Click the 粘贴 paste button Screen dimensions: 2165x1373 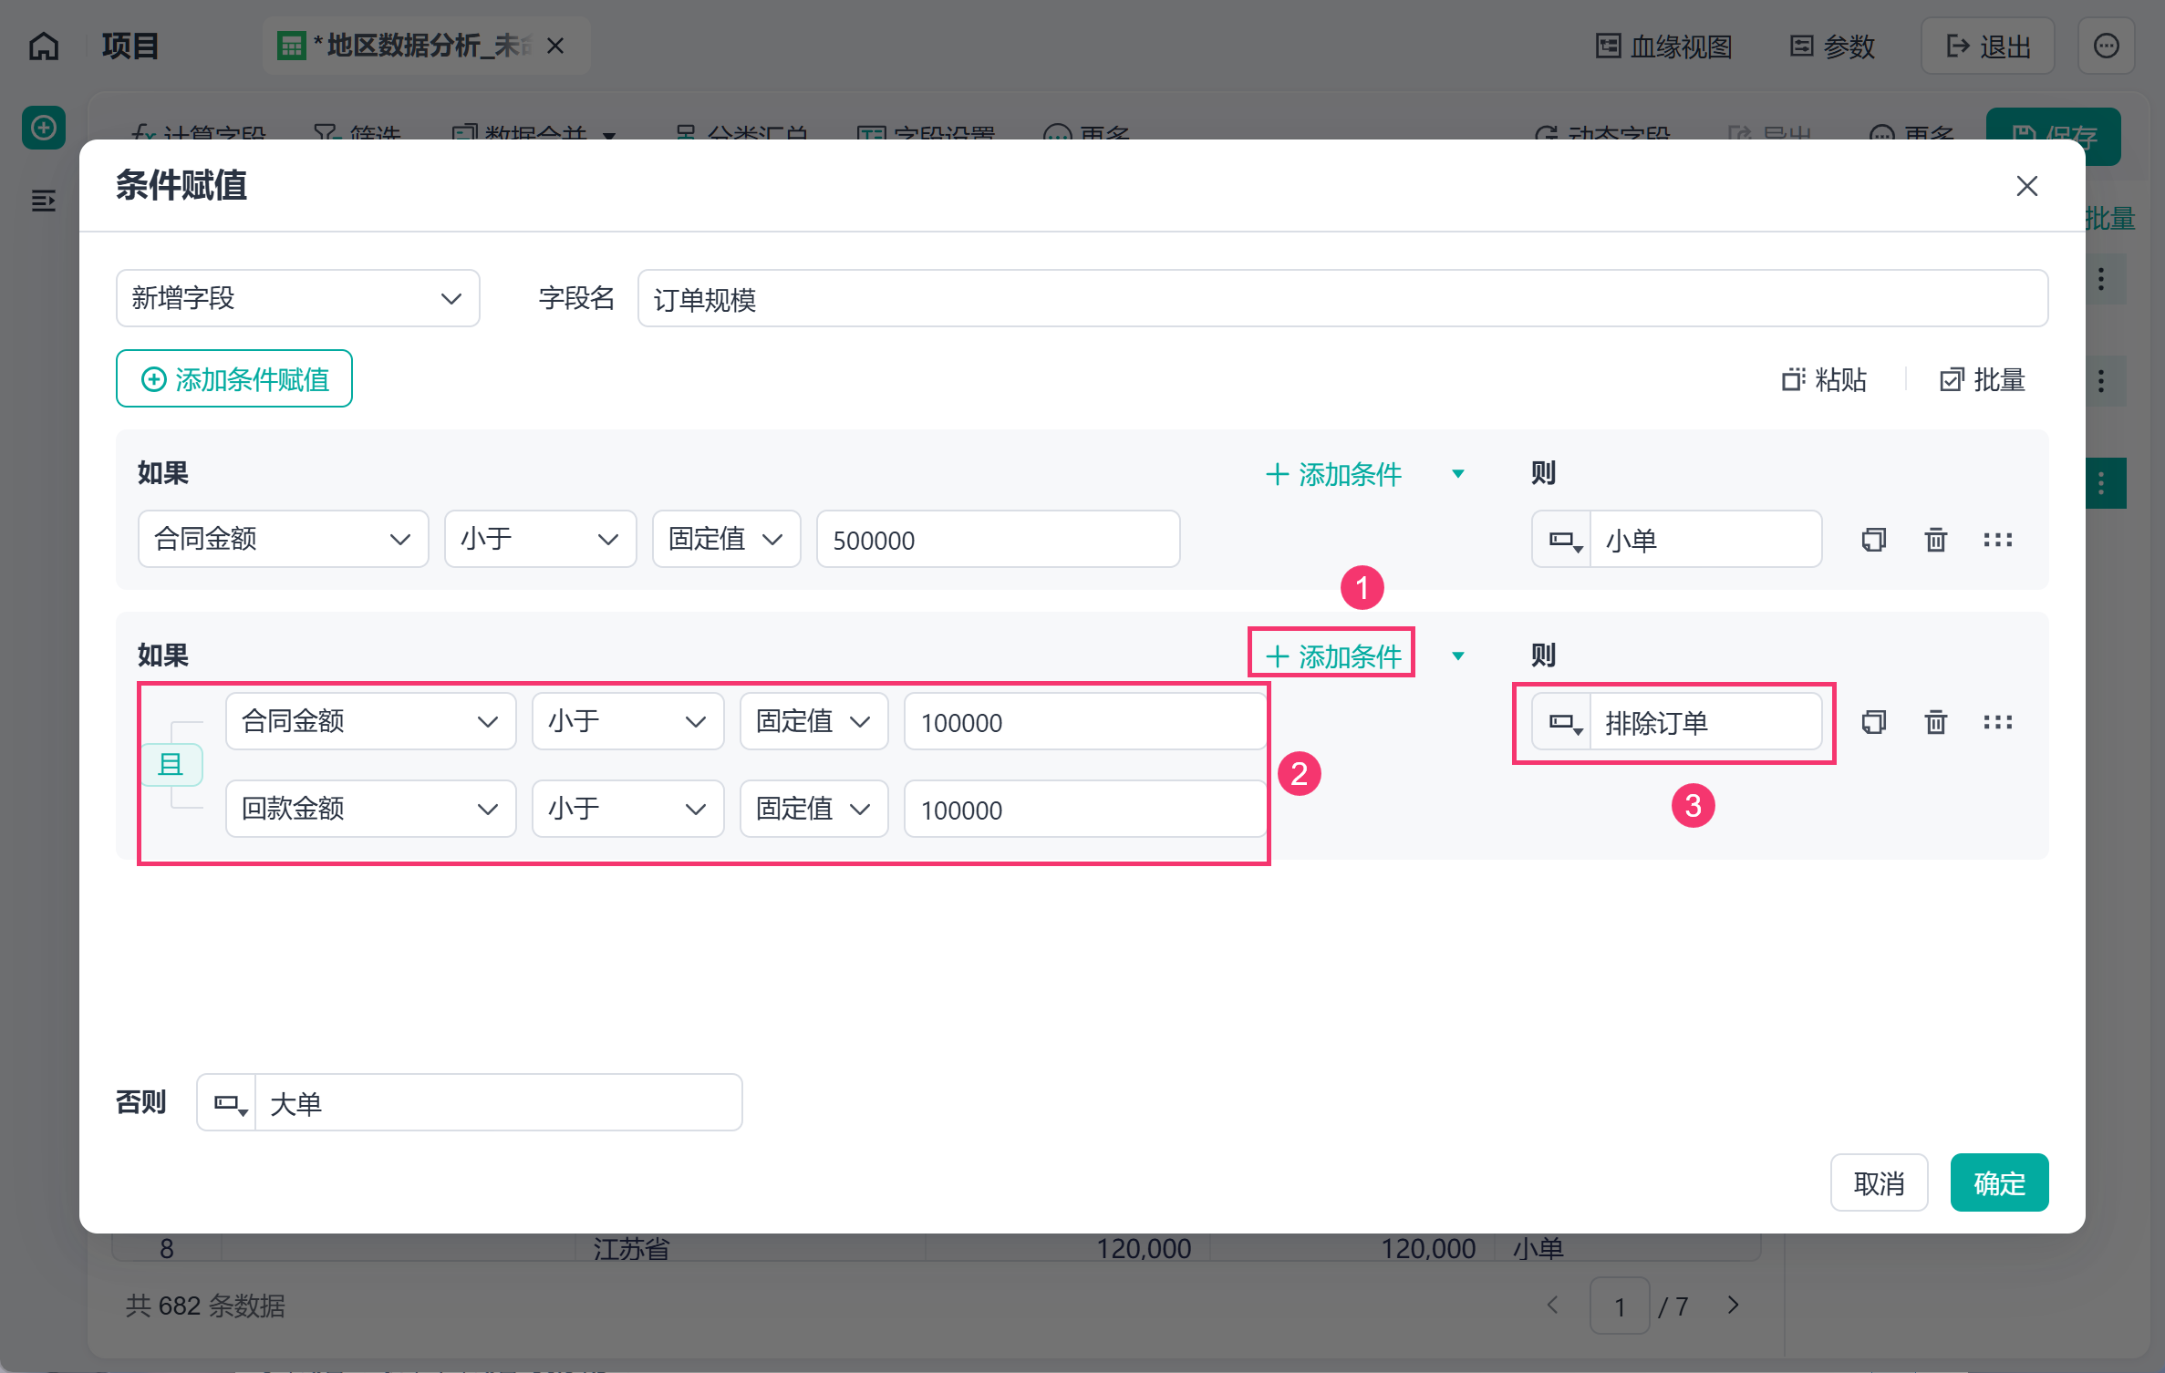point(1825,379)
